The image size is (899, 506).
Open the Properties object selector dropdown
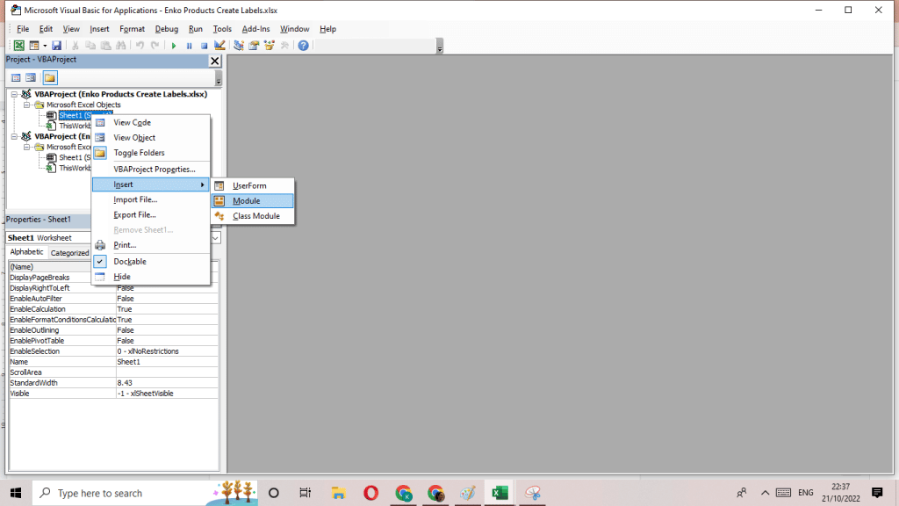click(215, 238)
